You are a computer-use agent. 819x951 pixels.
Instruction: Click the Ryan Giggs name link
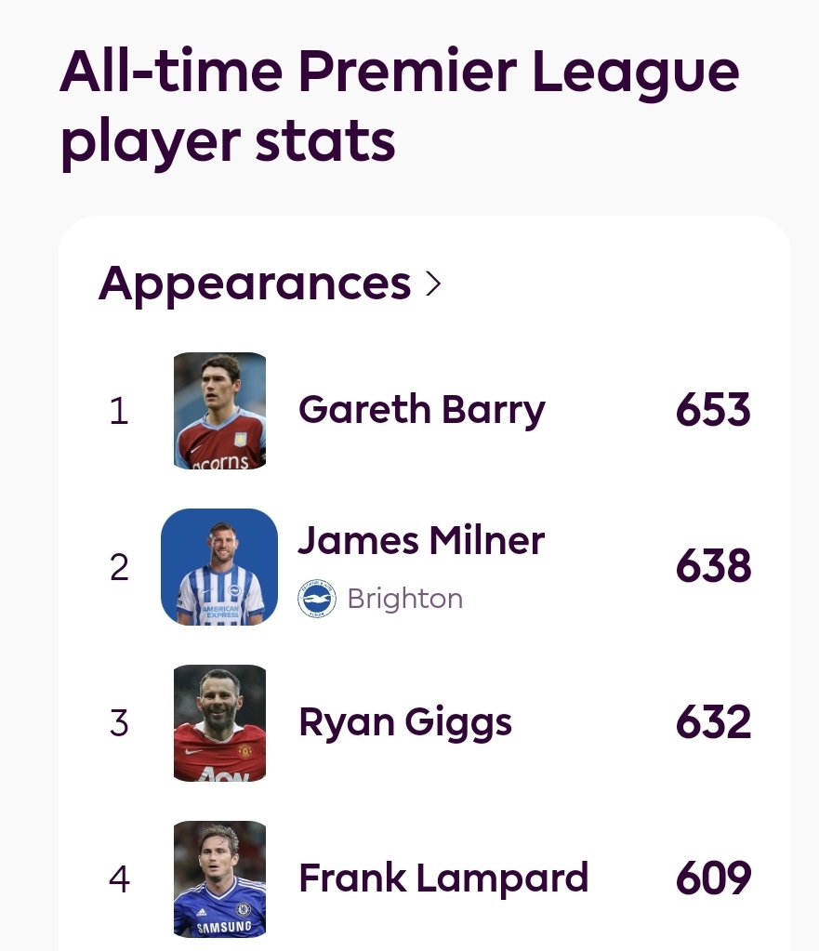pos(405,723)
